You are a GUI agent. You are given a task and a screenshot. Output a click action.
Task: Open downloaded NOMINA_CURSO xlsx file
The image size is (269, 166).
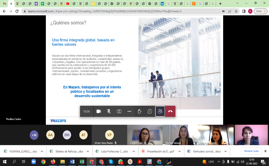pos(21,151)
